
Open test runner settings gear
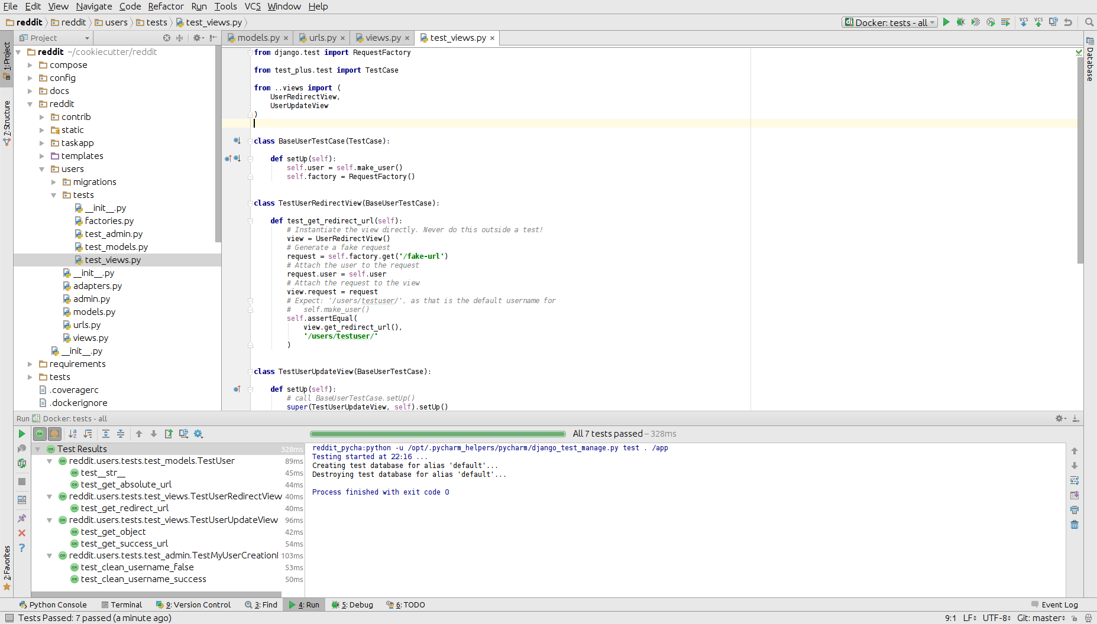coord(198,434)
